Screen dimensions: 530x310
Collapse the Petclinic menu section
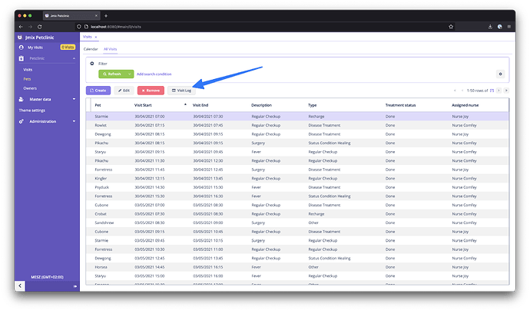point(74,58)
